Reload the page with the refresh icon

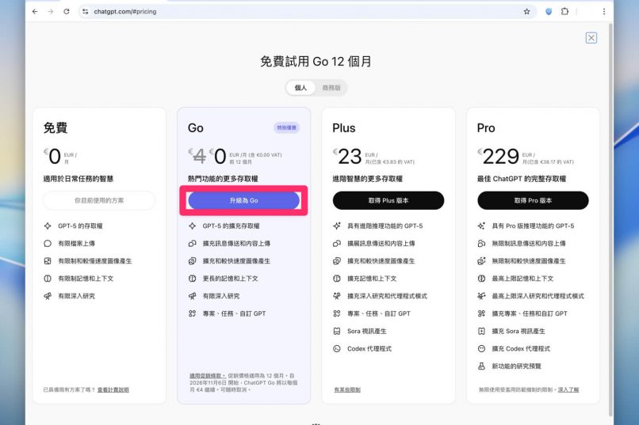click(x=66, y=12)
